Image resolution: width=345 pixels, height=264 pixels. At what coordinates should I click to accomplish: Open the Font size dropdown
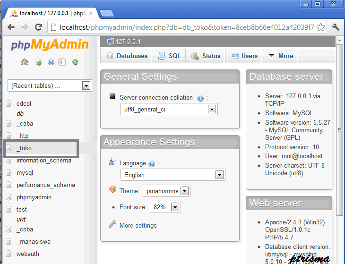point(165,207)
